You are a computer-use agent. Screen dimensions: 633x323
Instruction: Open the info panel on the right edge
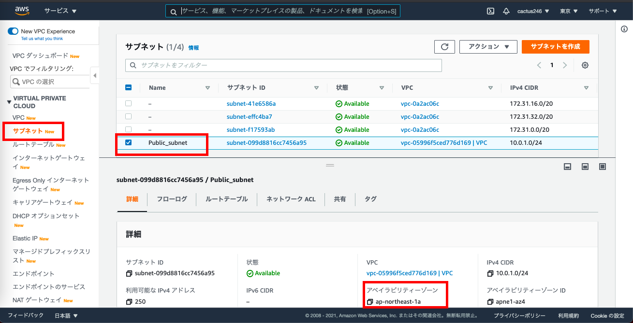point(624,28)
